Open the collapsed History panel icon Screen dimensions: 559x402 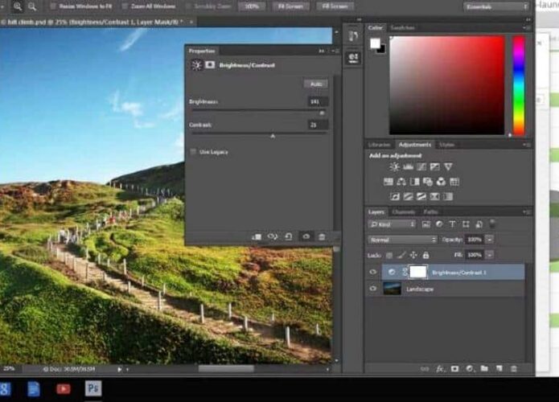click(353, 36)
